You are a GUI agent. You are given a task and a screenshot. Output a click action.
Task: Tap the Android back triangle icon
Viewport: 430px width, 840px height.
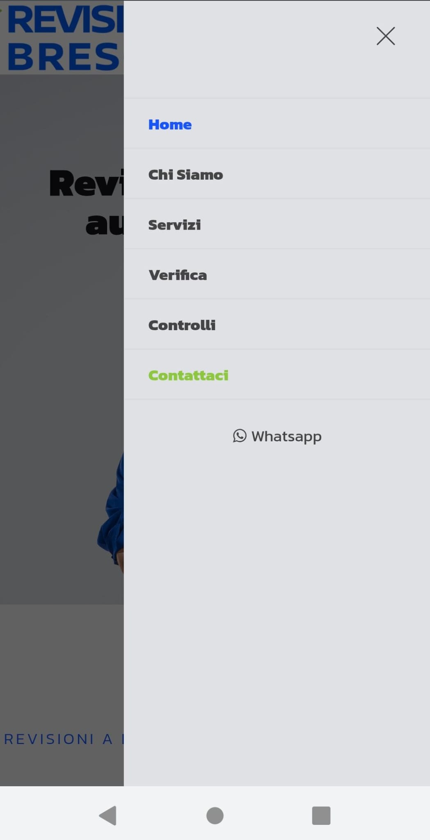(x=108, y=815)
